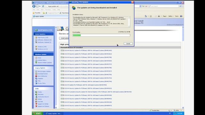Click the red Error Reference icon
Image resolution: width=205 pixels, height=115 pixels.
click(x=36, y=76)
